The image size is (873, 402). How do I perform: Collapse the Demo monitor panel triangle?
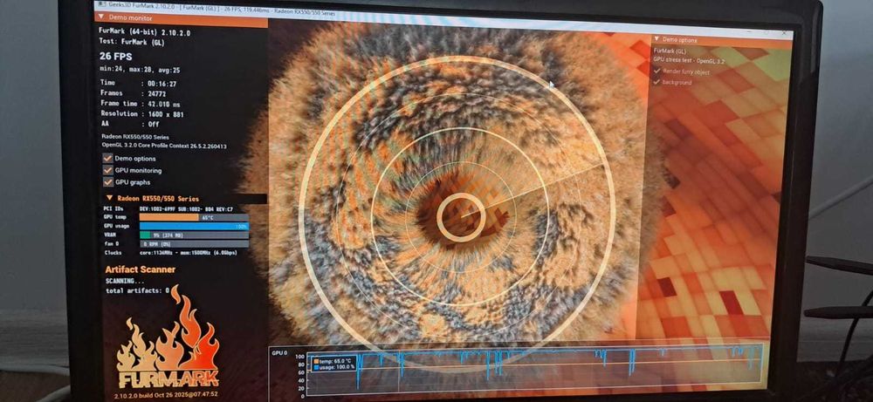tap(101, 17)
